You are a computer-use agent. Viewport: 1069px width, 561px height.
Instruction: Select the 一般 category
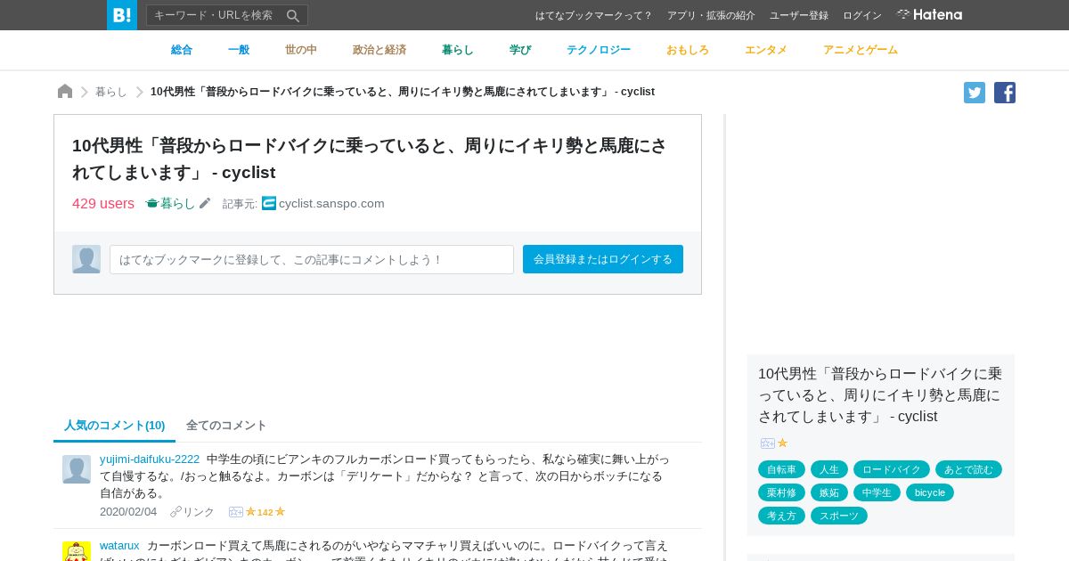click(x=239, y=50)
